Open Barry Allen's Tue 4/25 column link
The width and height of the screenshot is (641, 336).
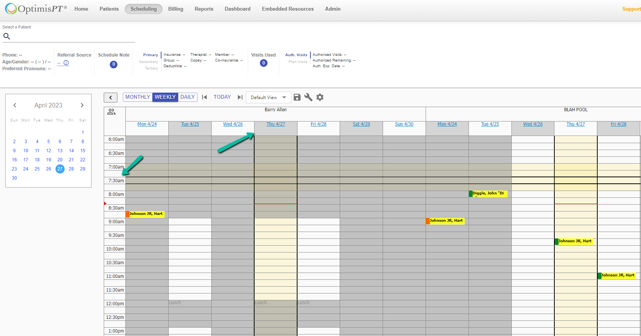pos(190,124)
